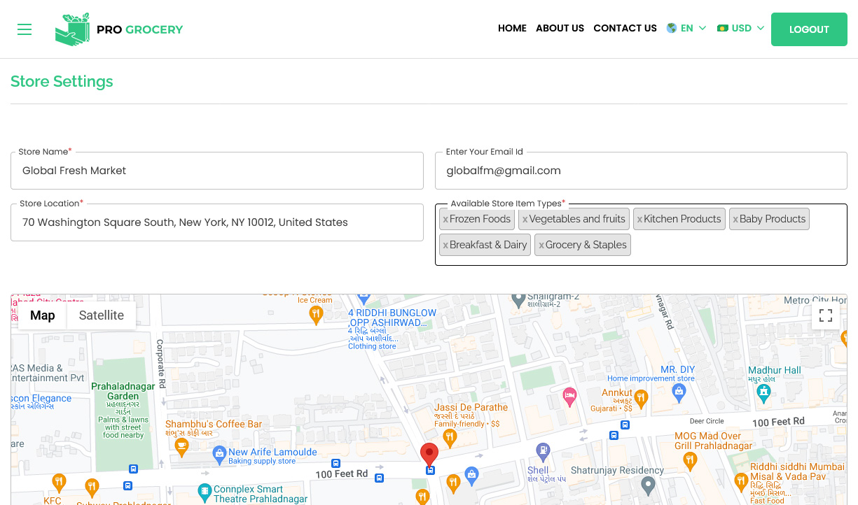Switch the map to Satellite view

coord(102,315)
